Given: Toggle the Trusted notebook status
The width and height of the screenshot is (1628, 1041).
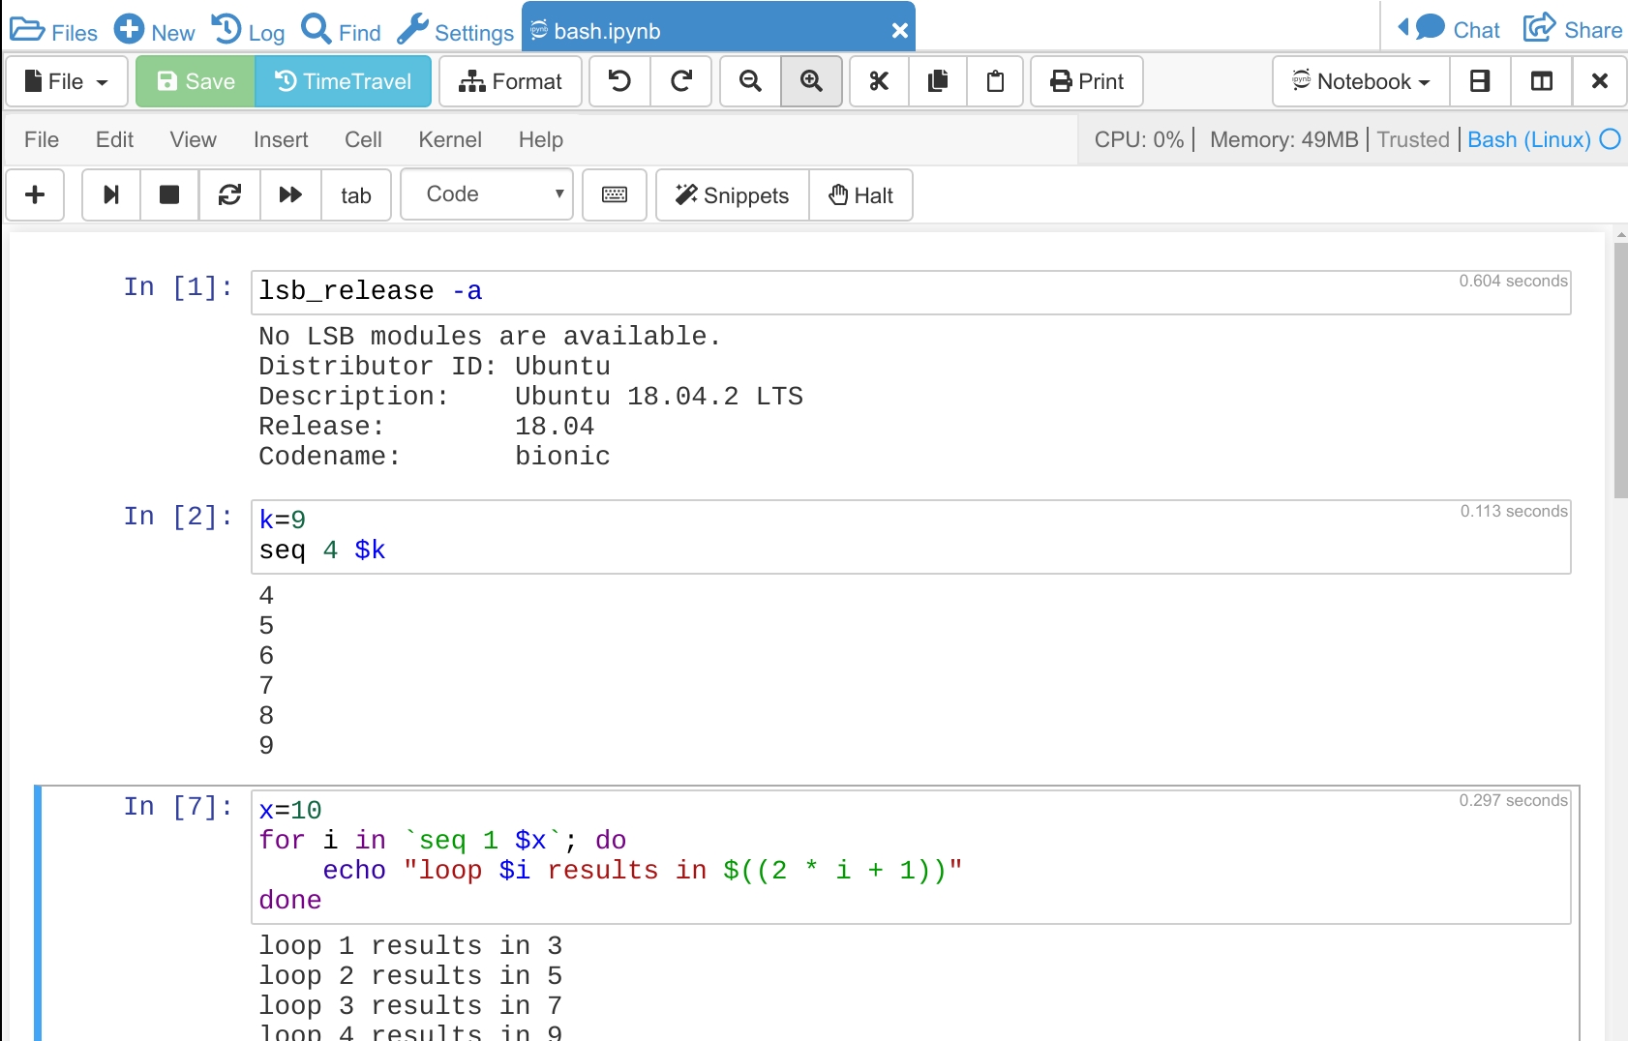Looking at the screenshot, I should click(x=1412, y=139).
